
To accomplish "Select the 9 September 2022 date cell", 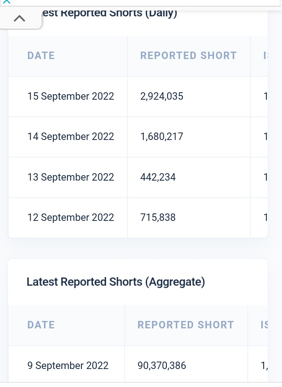I will point(68,365).
